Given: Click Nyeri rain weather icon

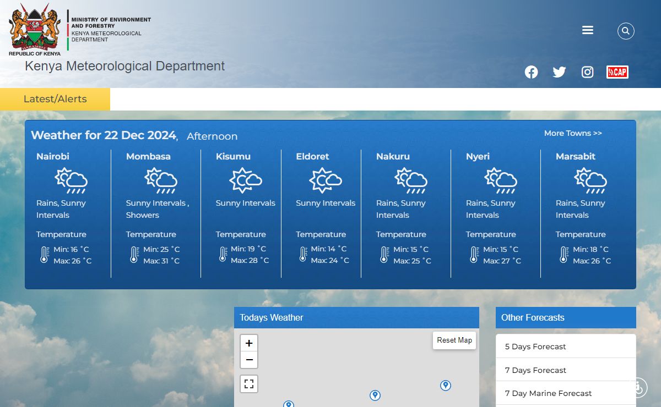Looking at the screenshot, I should click(x=501, y=180).
